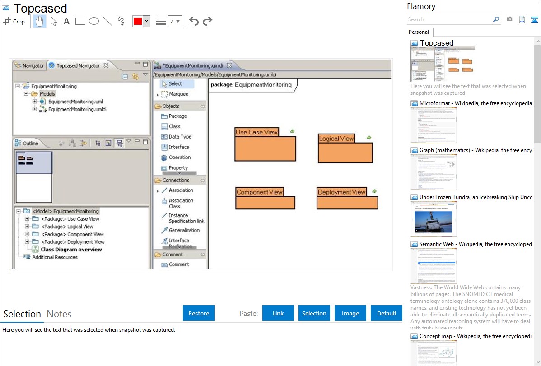This screenshot has height=366, width=541.
Task: Select the Topcased Navigator tab
Action: tap(78, 65)
